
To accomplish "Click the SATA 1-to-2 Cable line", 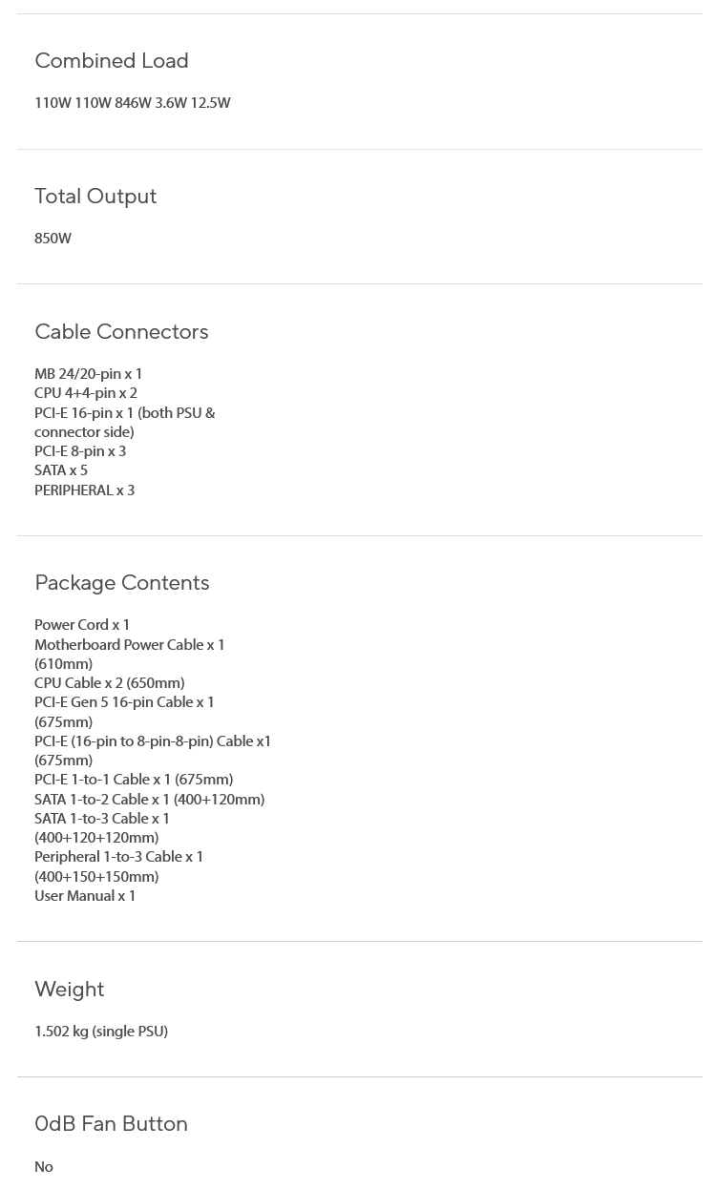I will pos(150,800).
